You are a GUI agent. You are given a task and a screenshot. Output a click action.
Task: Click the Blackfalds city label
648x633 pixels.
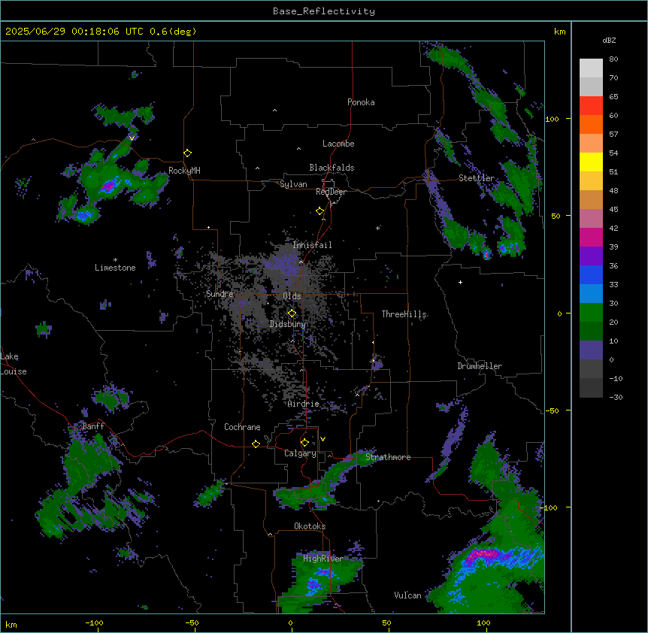(x=332, y=168)
